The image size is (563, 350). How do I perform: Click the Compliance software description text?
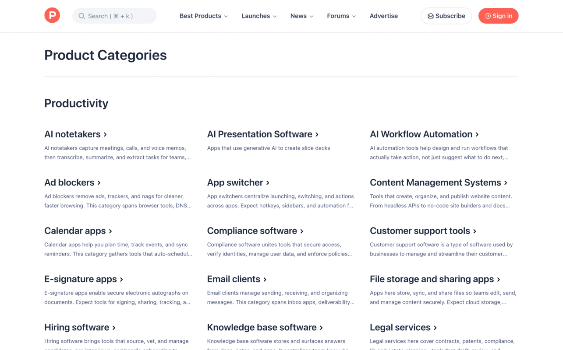pos(280,249)
